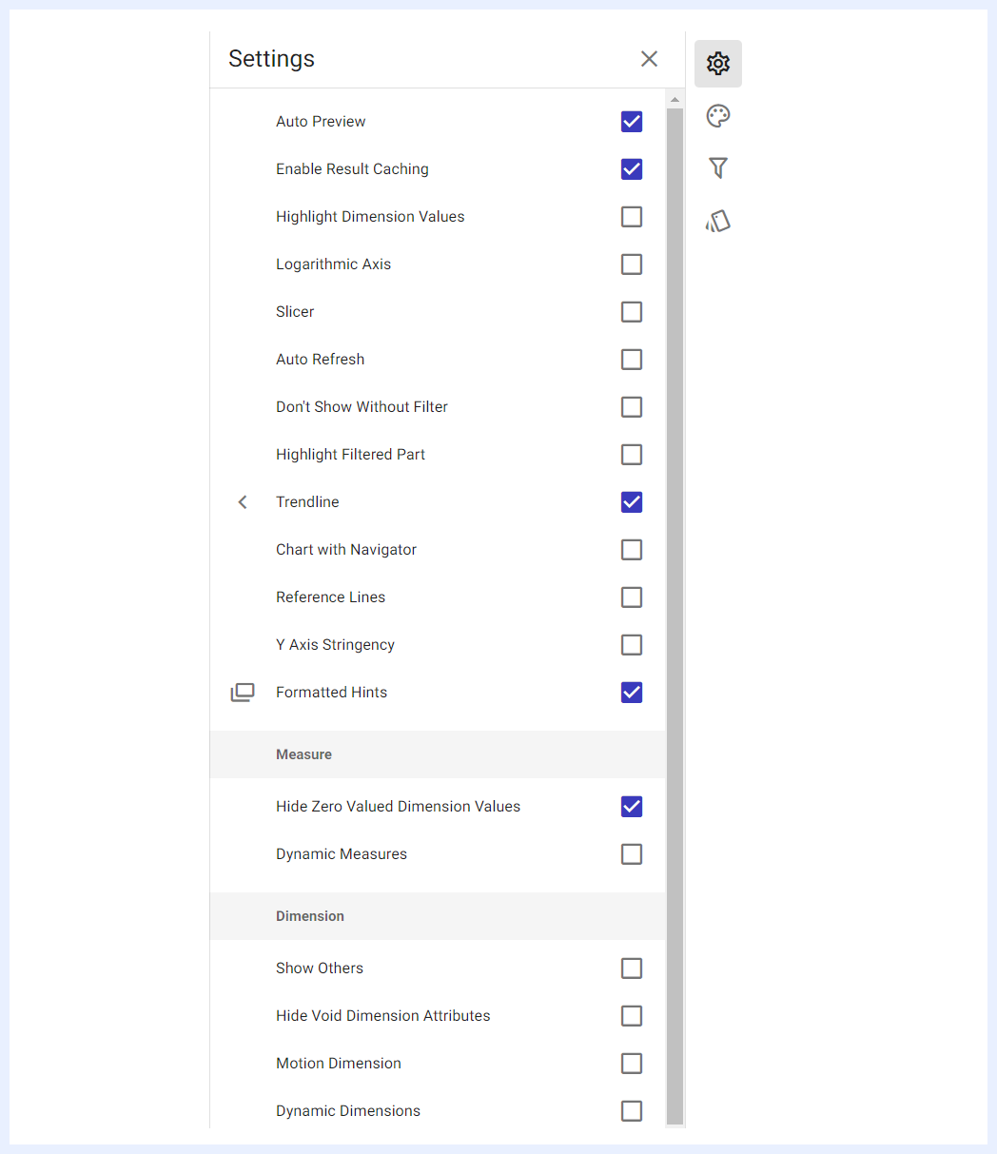Click the stacked windows icon beside Formatted Hints
Viewport: 997px width, 1154px height.
(x=243, y=693)
